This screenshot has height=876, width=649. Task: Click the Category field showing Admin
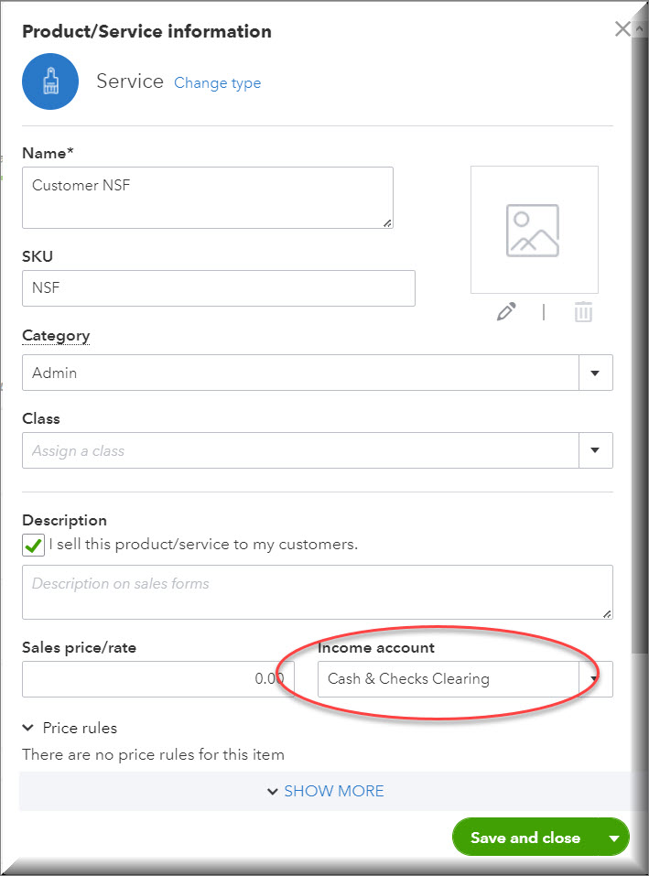(300, 373)
